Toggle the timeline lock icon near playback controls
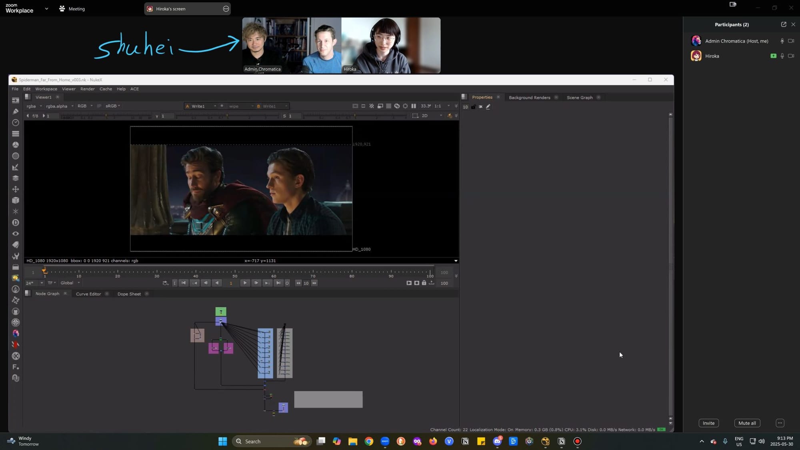800x450 pixels. point(424,283)
